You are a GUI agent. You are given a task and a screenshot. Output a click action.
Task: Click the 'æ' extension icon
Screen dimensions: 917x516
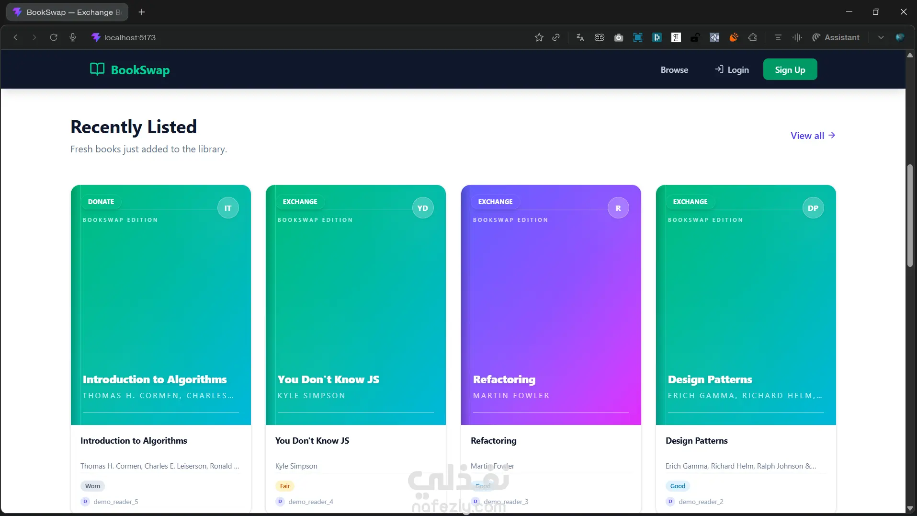pos(600,37)
